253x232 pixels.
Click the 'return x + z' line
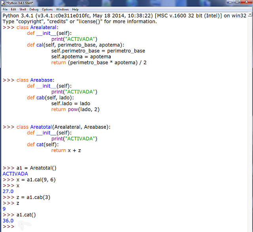66,150
